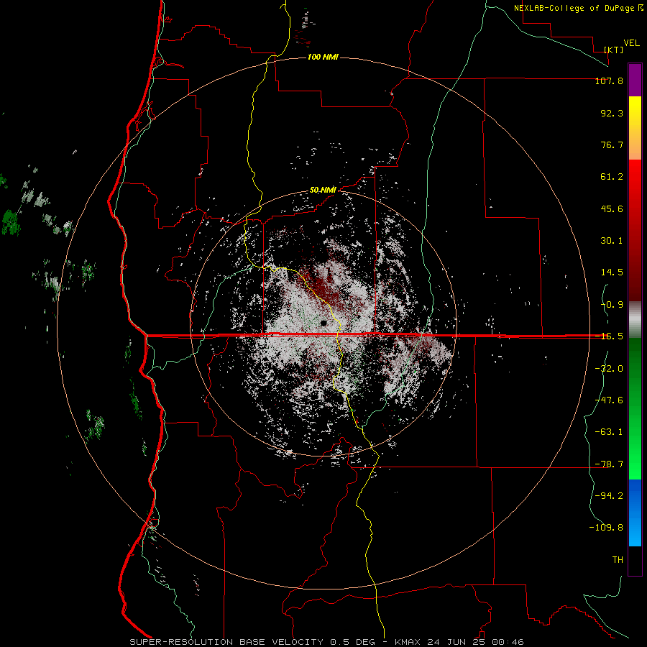This screenshot has height=647, width=647.
Task: Click the -16.5 value on the velocity scale
Action: click(x=609, y=336)
